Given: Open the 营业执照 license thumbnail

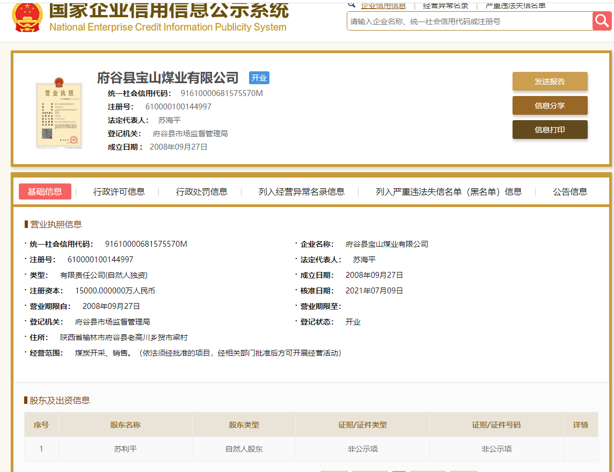Looking at the screenshot, I should coord(59,114).
